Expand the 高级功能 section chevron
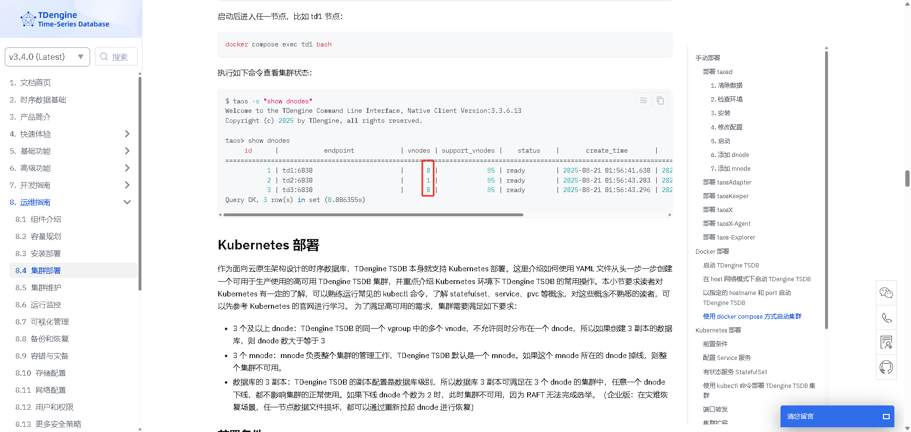The image size is (911, 432). coord(127,168)
